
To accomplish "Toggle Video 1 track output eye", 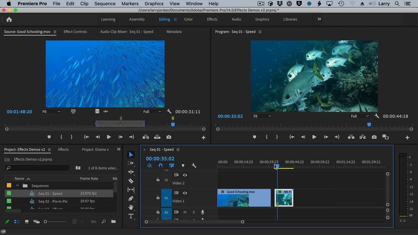I will pyautogui.click(x=185, y=193).
